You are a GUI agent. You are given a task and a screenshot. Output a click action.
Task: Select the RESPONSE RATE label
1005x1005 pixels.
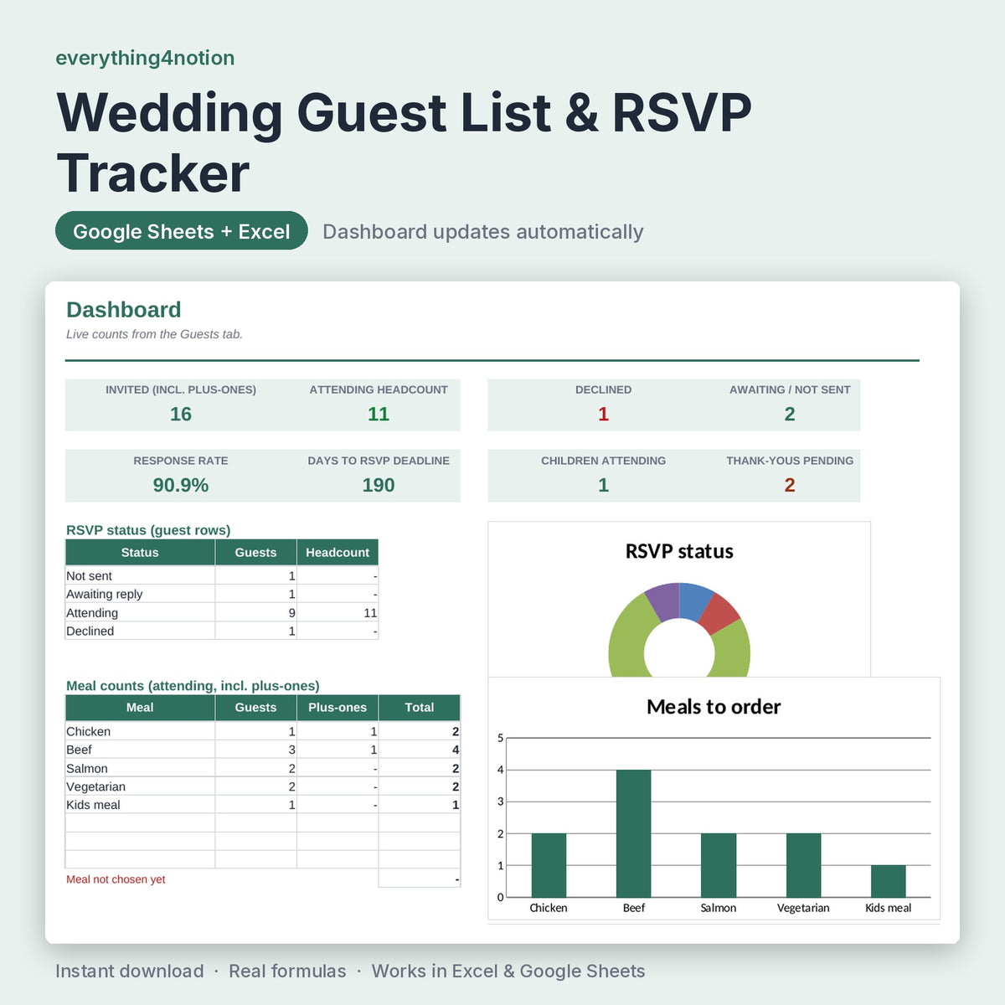point(181,461)
